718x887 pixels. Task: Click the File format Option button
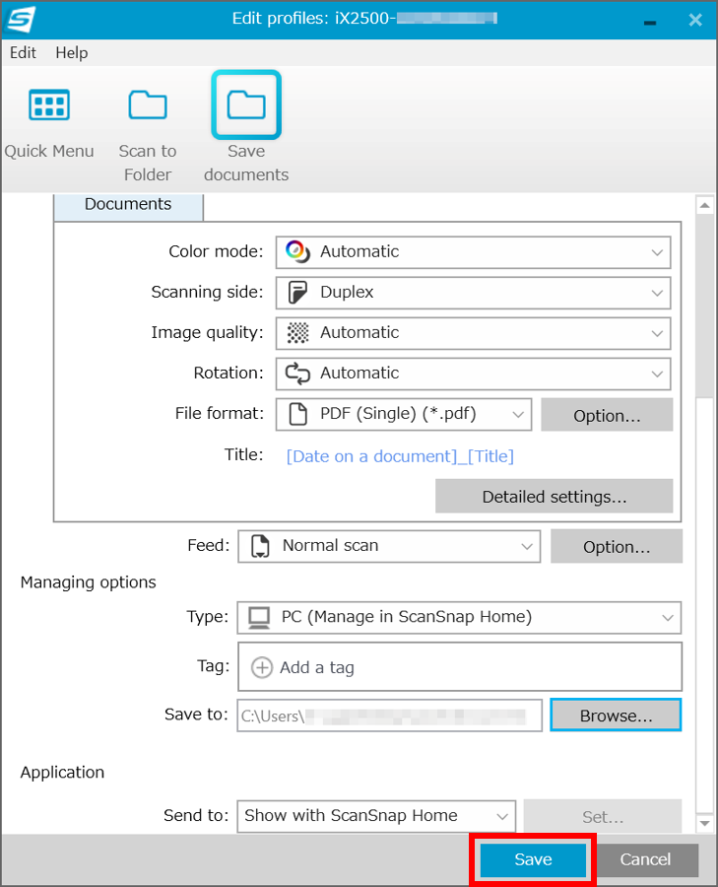pos(607,415)
